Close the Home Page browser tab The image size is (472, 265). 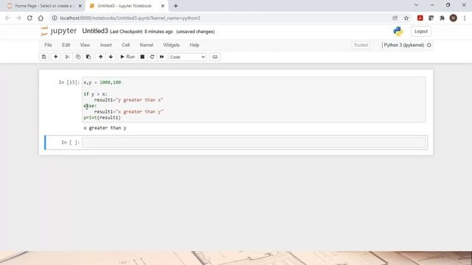click(80, 6)
